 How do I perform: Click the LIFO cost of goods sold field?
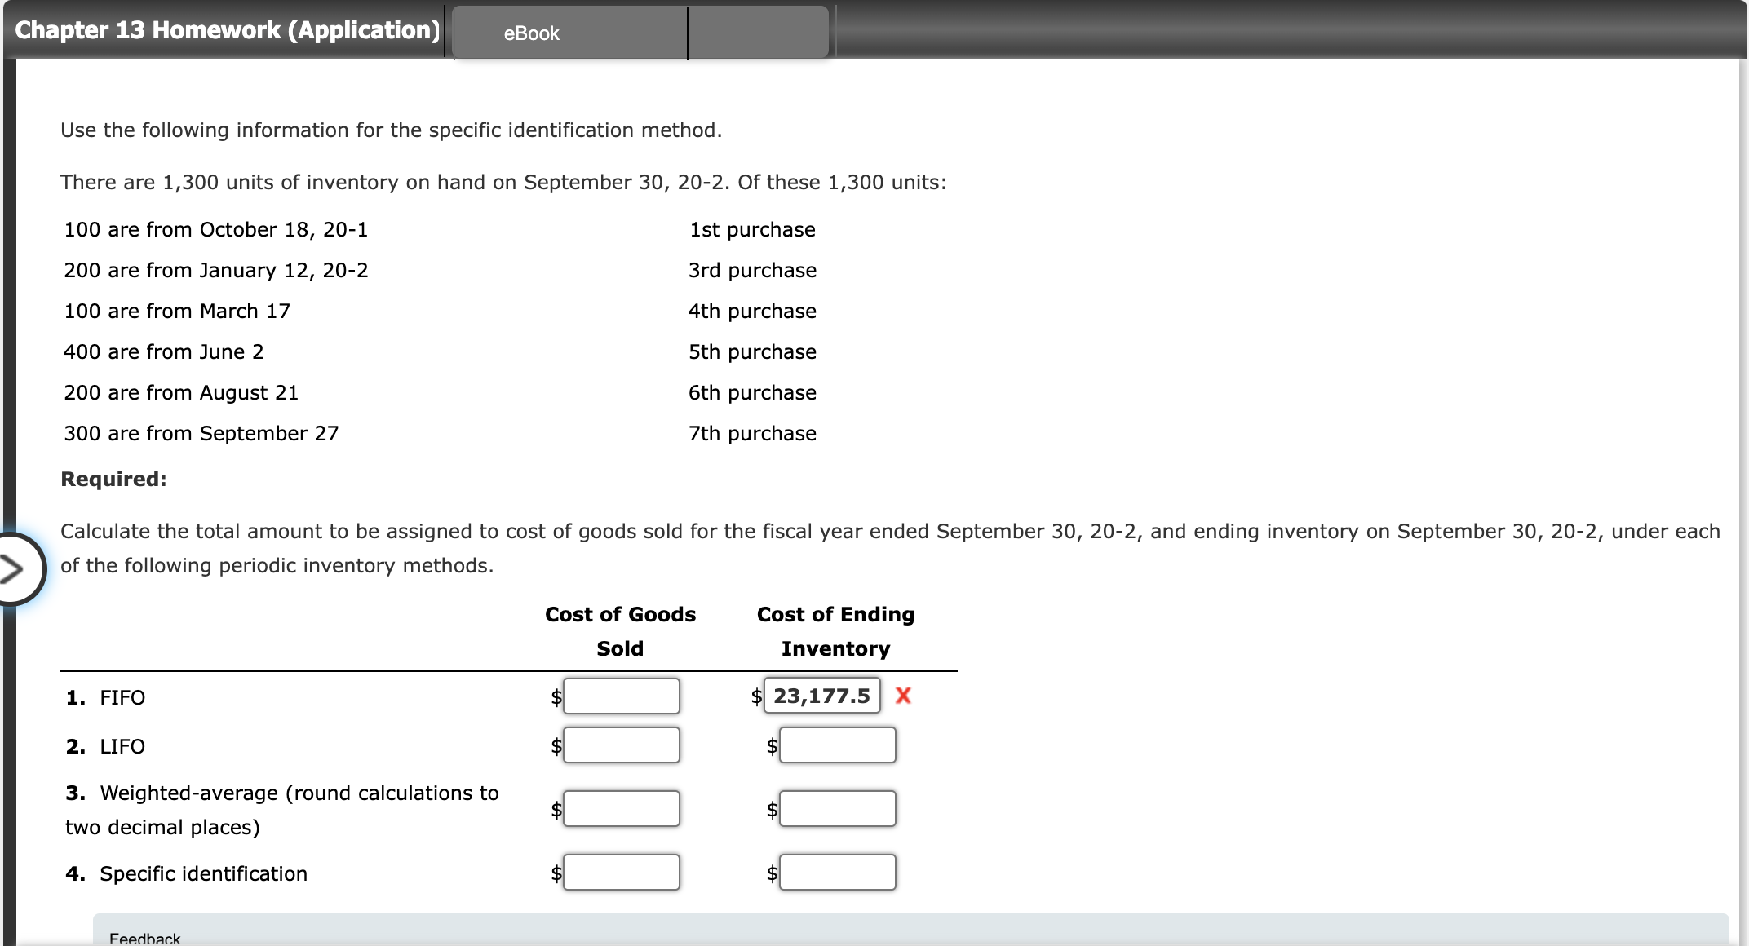pyautogui.click(x=621, y=745)
